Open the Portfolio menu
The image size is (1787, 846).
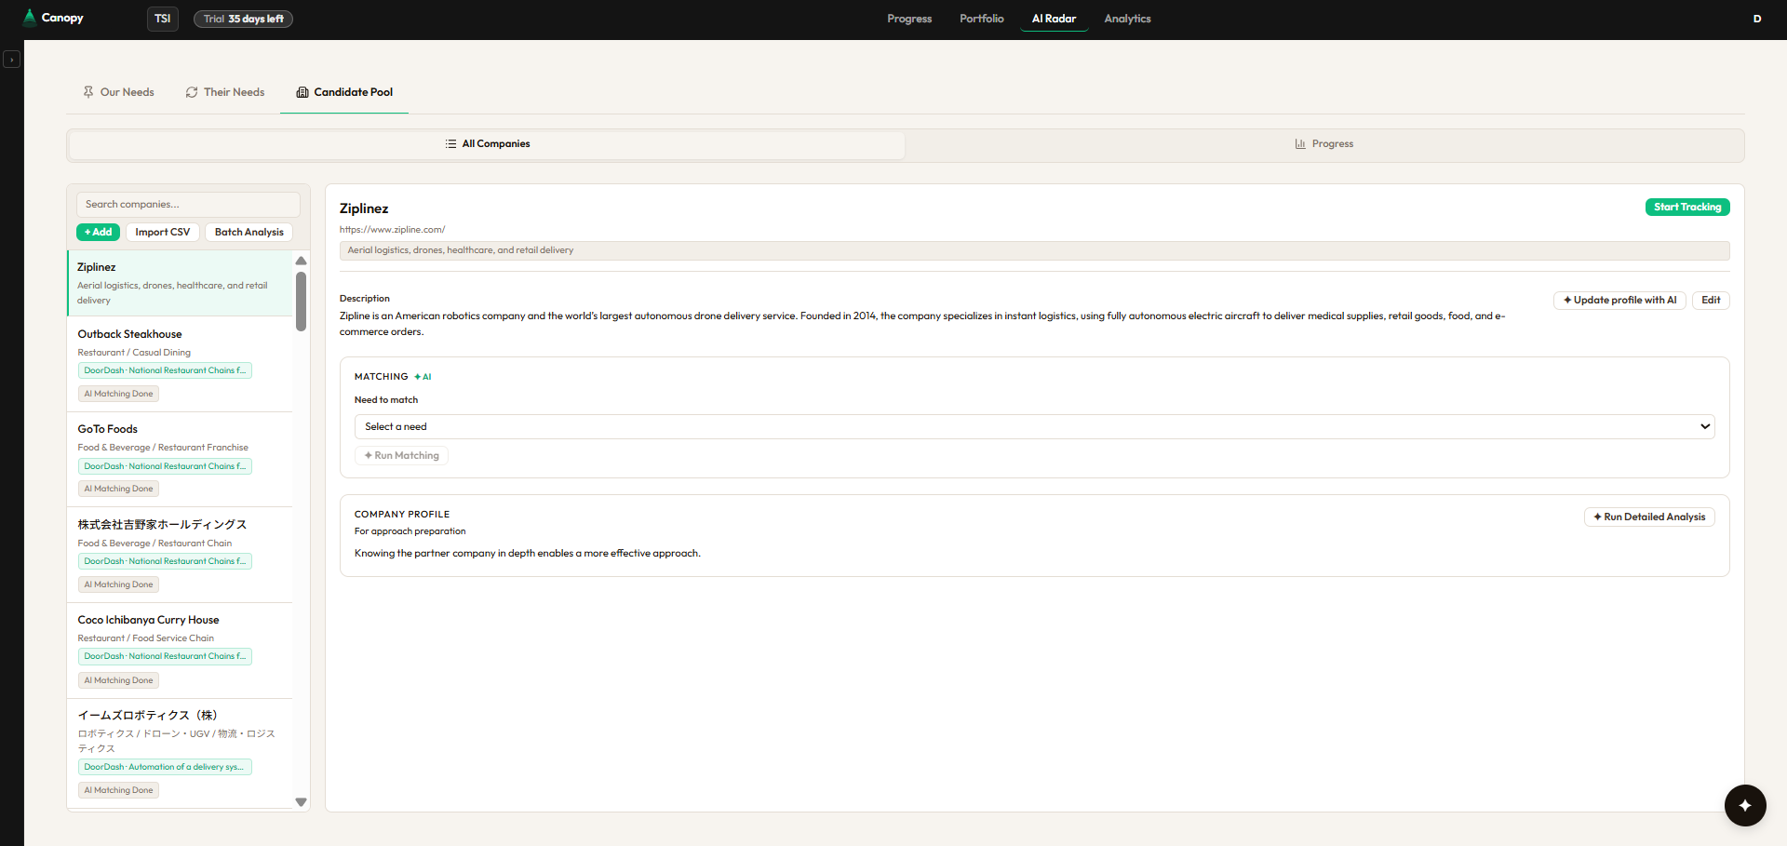(982, 19)
